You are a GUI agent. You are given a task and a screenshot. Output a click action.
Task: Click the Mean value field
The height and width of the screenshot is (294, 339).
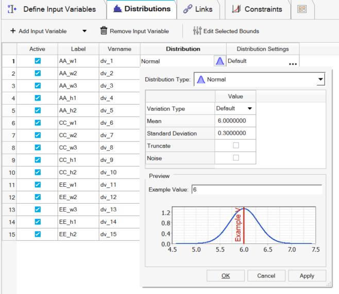[x=235, y=121]
